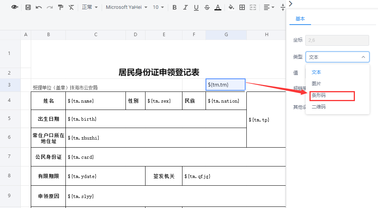Select the cell ${tm.name}

[x=96, y=101]
